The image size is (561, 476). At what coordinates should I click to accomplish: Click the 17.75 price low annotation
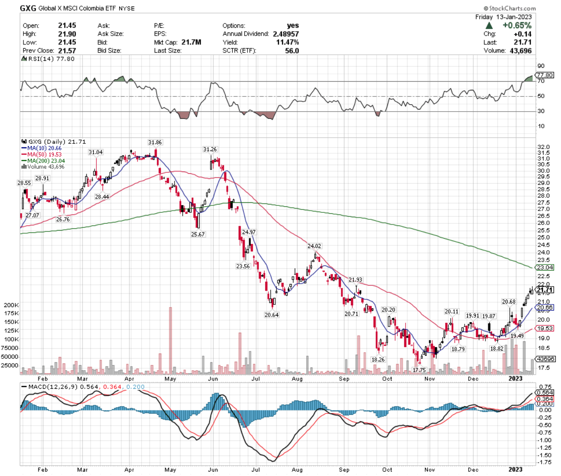click(x=419, y=370)
